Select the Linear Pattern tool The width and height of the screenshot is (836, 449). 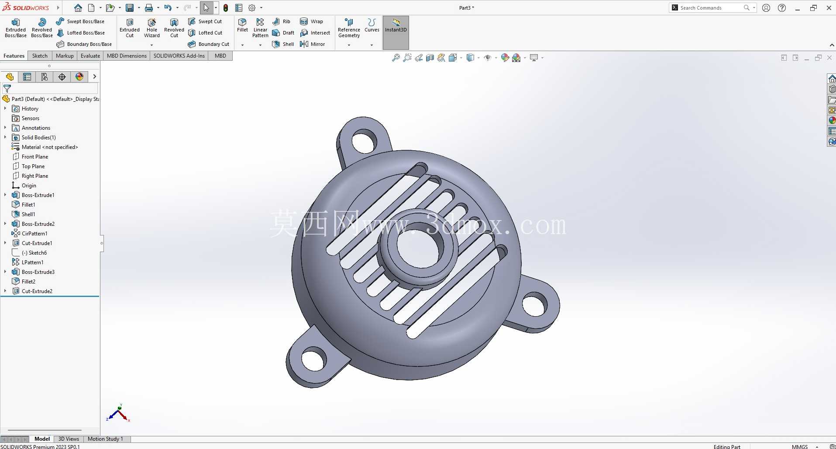[260, 28]
